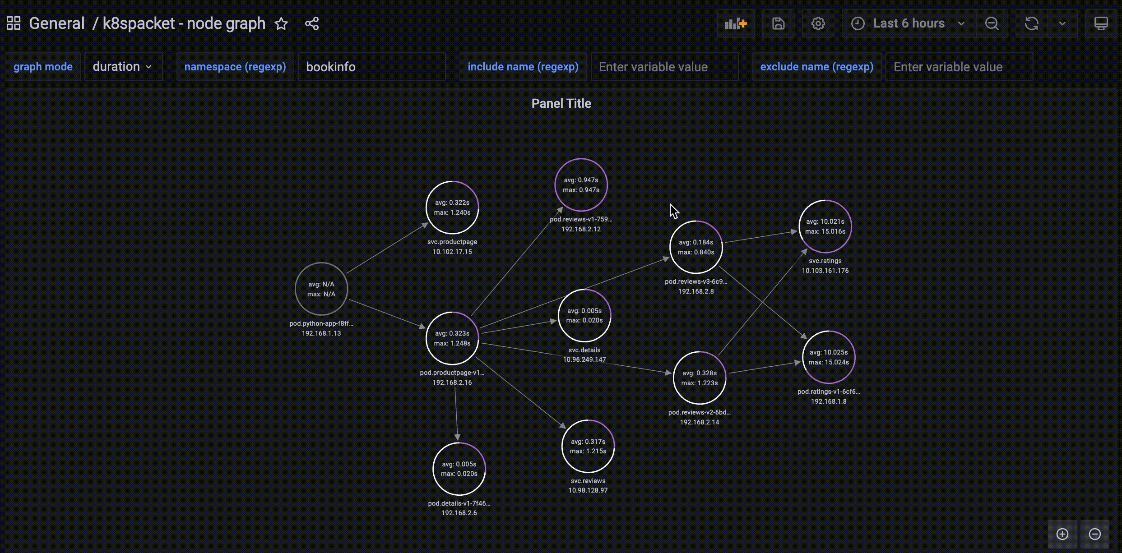The image size is (1122, 553).
Task: Open Panel Title menu
Action: coord(561,104)
